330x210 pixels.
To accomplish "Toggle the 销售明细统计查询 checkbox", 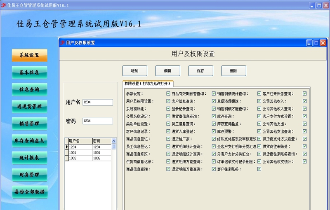I will (x=259, y=93).
